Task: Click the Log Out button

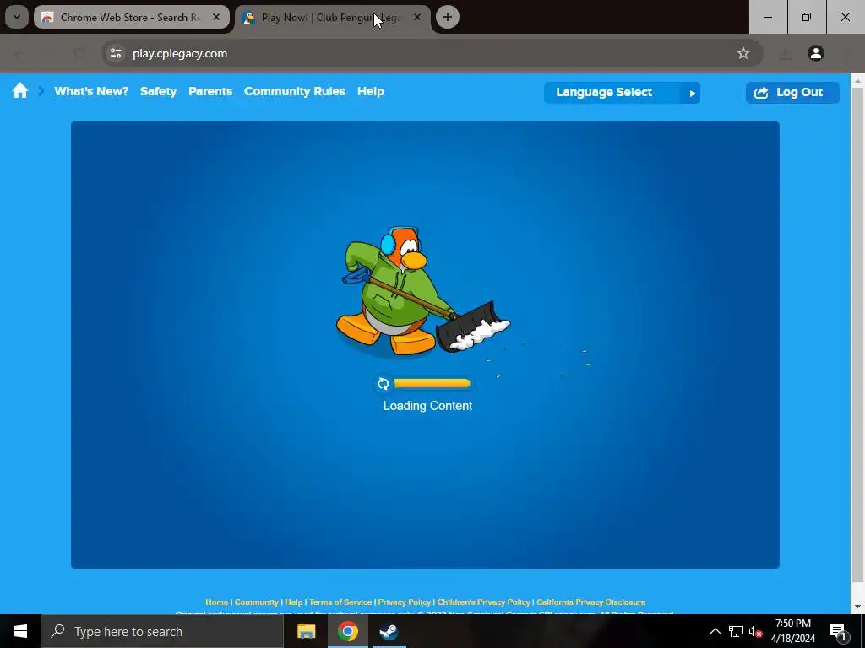Action: (792, 93)
